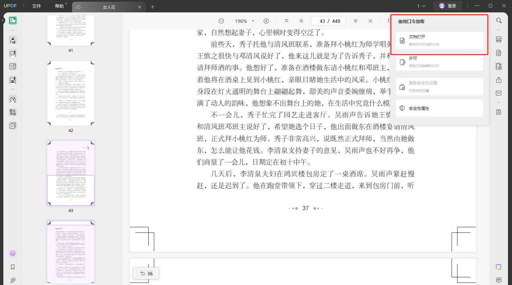
Task: Open 安全性属性 security properties
Action: [x=439, y=108]
